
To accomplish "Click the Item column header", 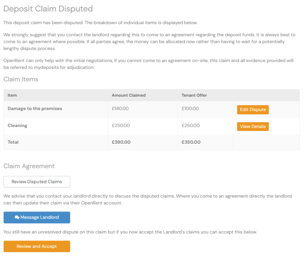I will [12, 95].
